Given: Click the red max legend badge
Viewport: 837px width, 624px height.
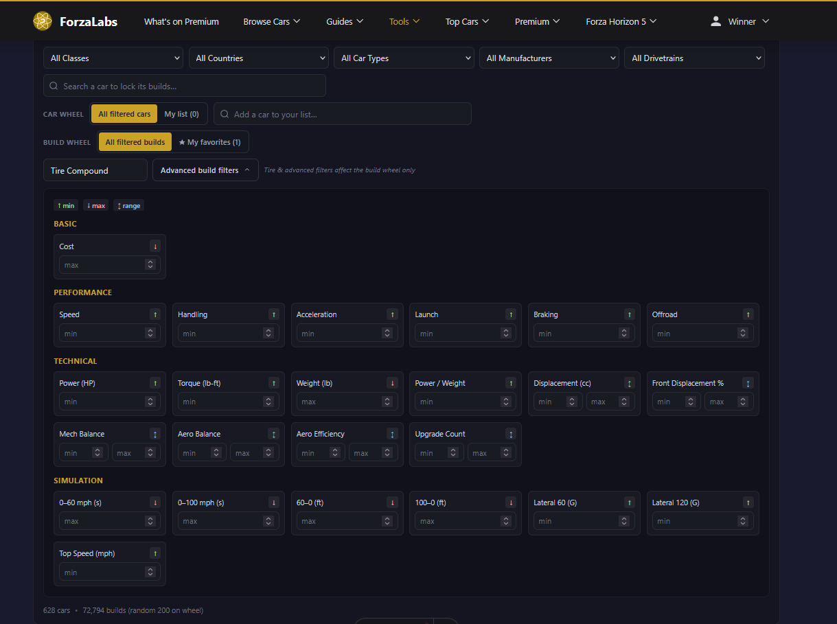Looking at the screenshot, I should [95, 206].
